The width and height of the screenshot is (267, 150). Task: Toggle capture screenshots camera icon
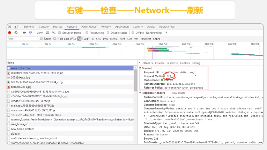coord(24,33)
